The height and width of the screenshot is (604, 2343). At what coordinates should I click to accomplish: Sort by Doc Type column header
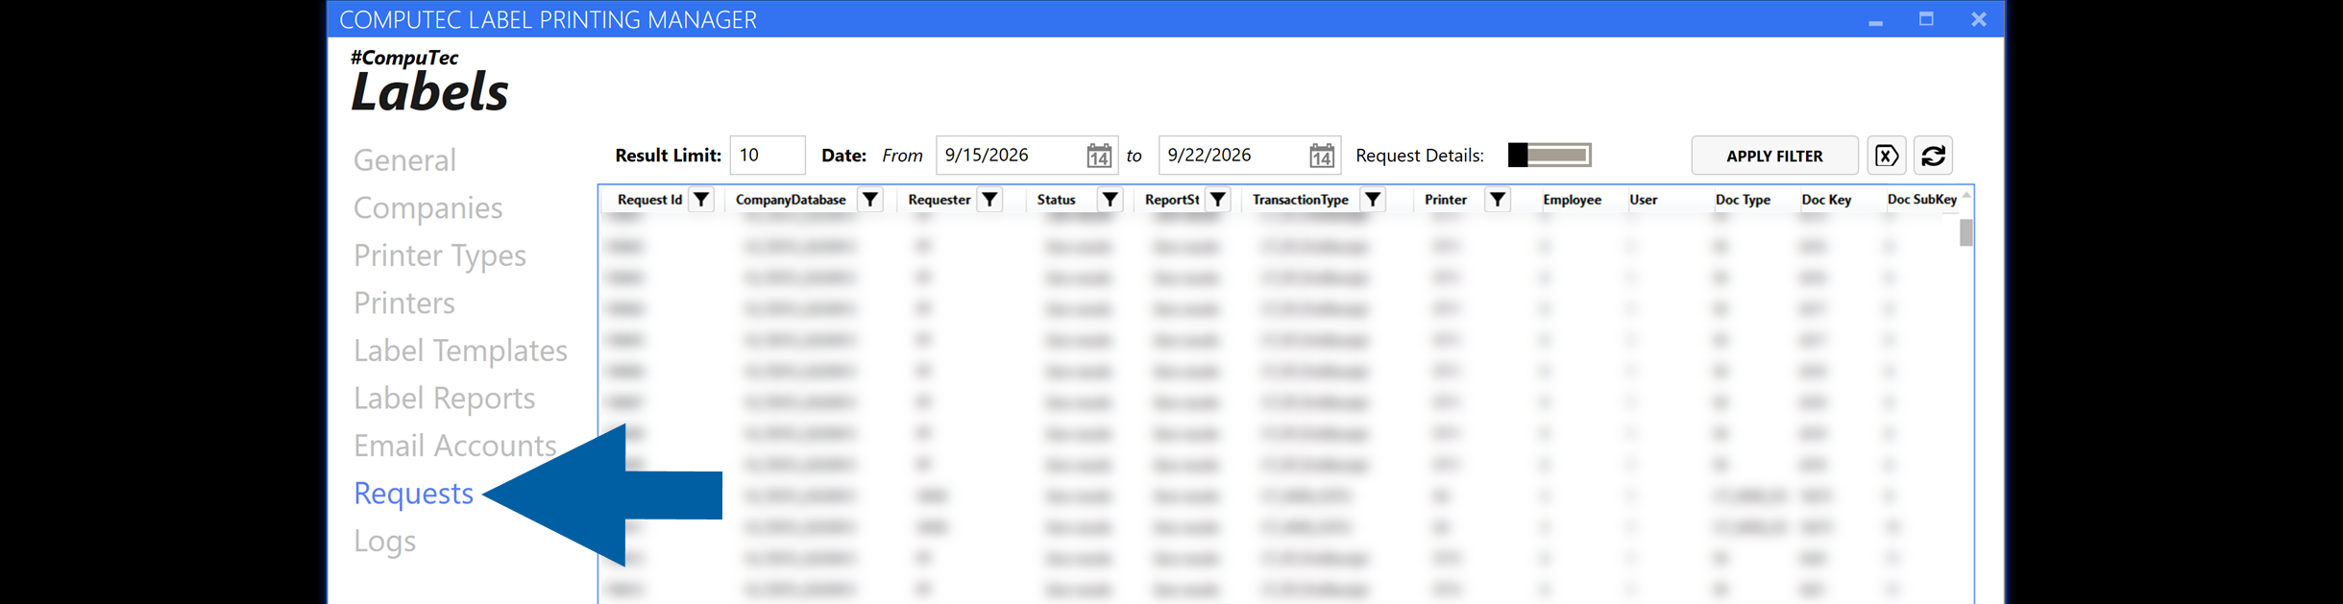click(1743, 200)
